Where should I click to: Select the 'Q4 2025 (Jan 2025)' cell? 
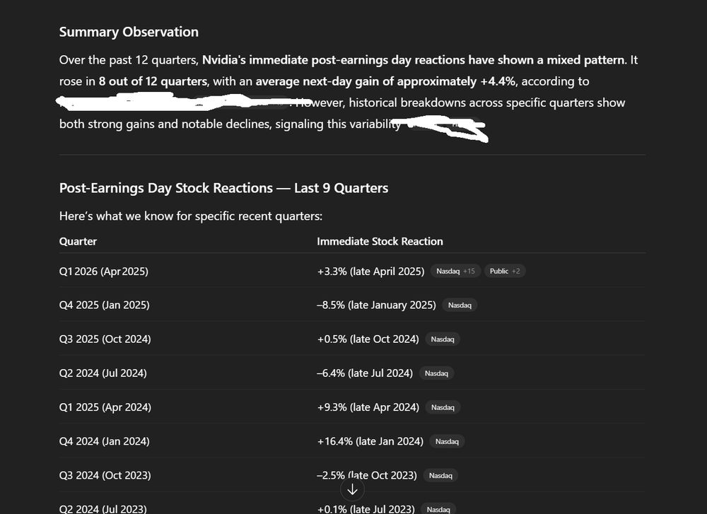tap(104, 305)
